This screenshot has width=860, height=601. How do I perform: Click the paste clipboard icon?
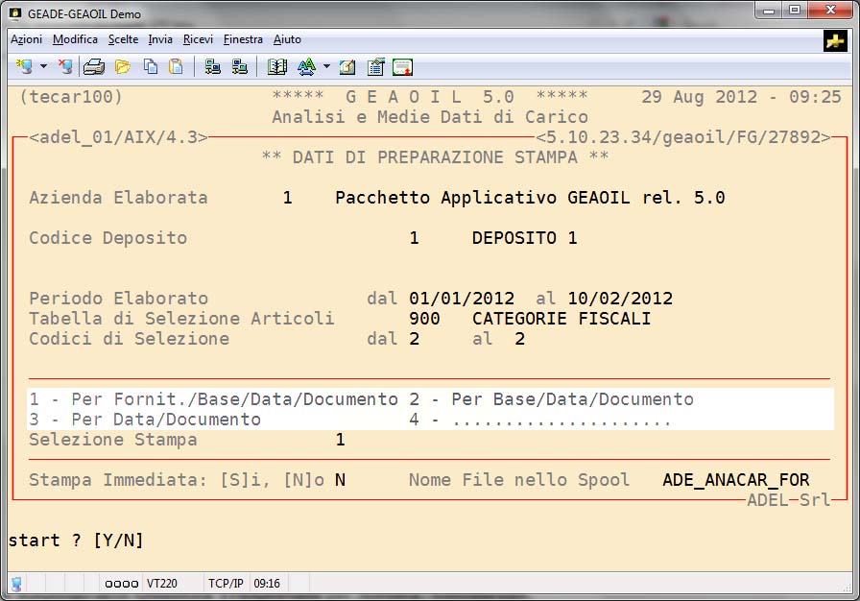click(176, 67)
